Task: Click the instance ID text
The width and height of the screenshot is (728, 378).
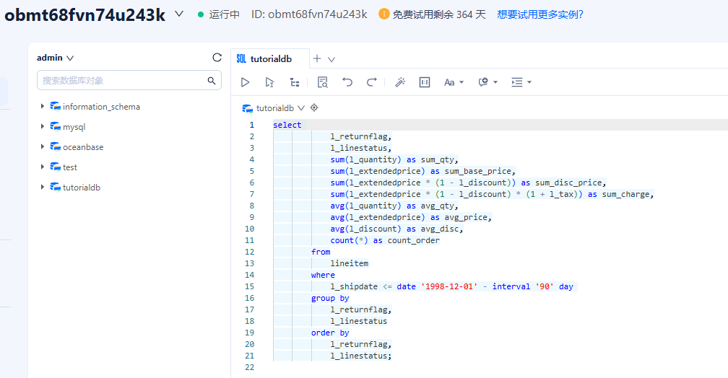Action: pos(309,14)
